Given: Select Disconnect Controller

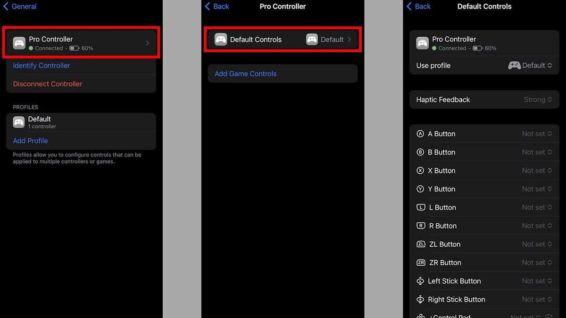Looking at the screenshot, I should (47, 84).
